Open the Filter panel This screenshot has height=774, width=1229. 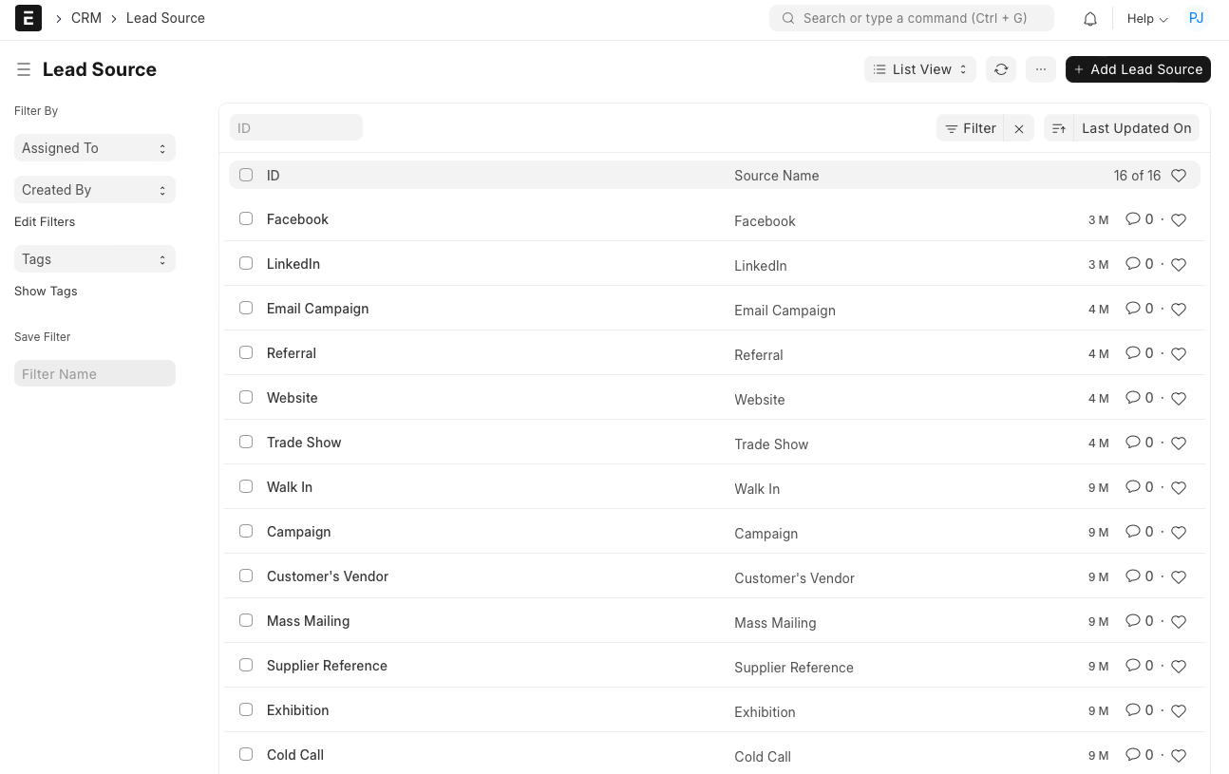click(x=970, y=127)
